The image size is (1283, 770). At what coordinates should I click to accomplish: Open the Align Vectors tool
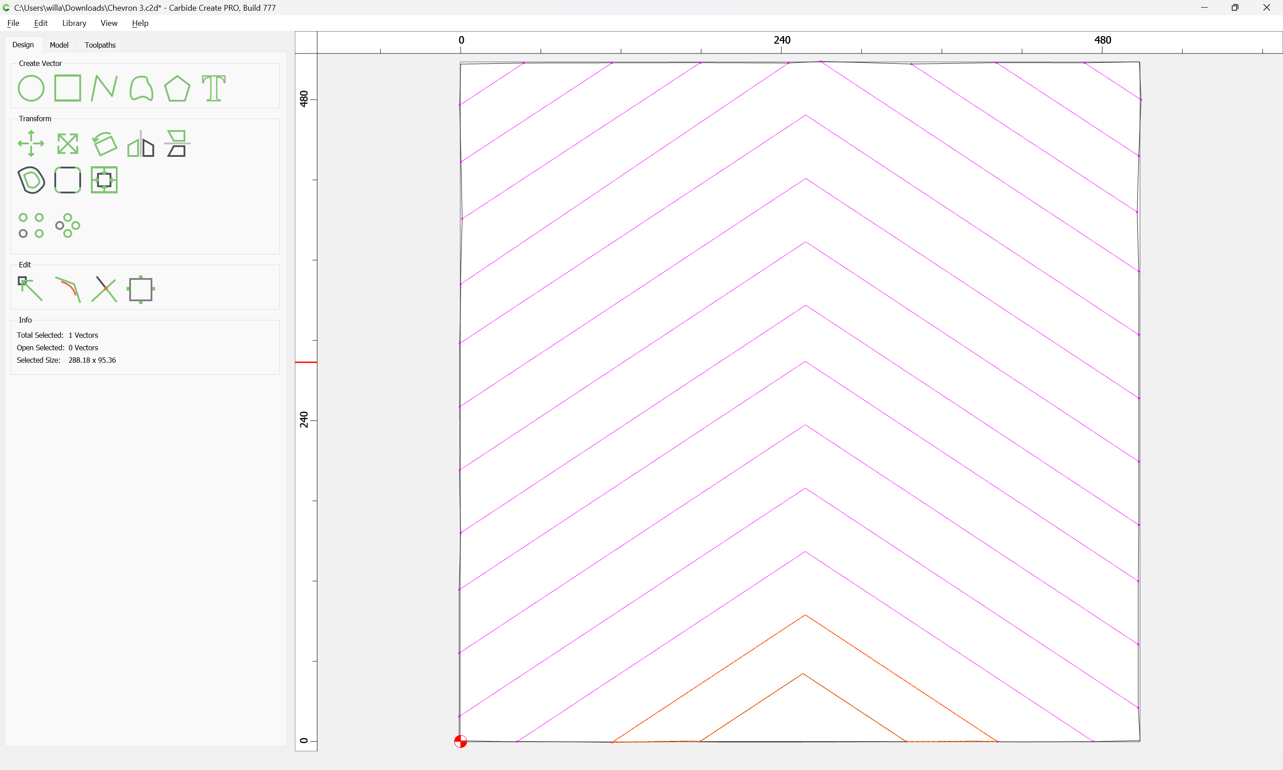tap(177, 144)
